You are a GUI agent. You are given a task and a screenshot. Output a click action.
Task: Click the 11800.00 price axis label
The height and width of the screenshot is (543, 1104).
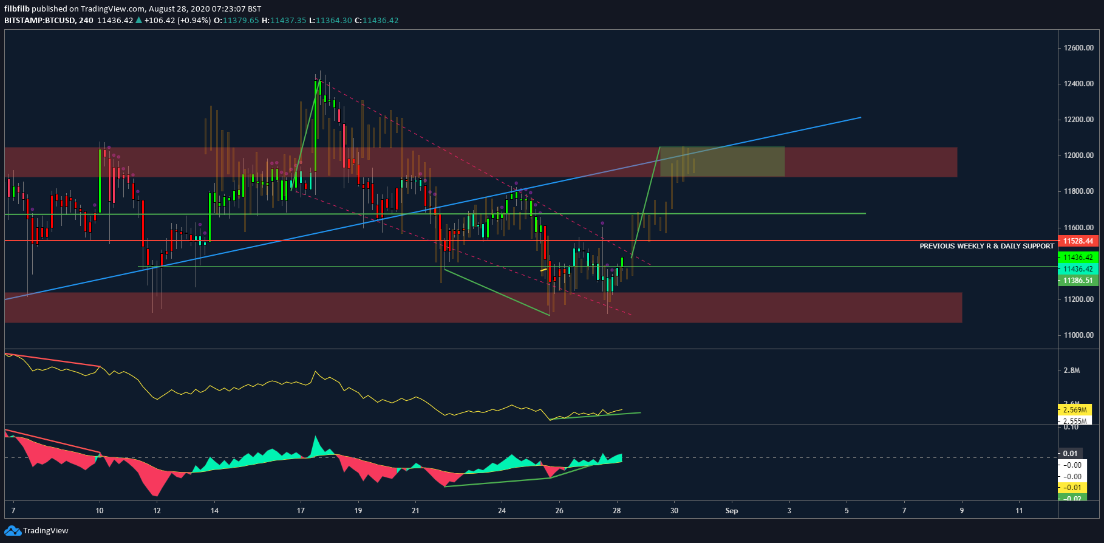click(x=1078, y=191)
